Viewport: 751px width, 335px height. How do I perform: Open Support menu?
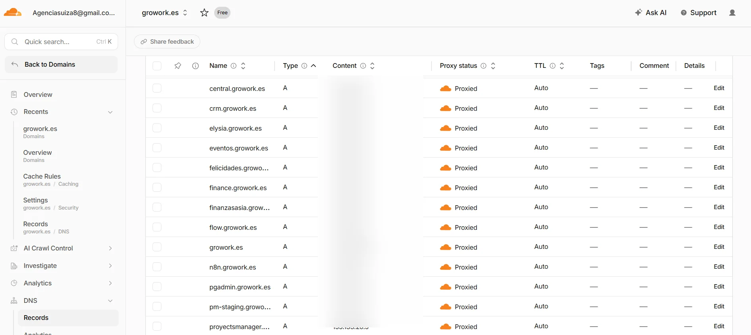coord(699,13)
